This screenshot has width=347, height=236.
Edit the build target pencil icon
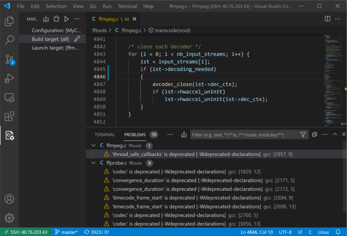[77, 39]
